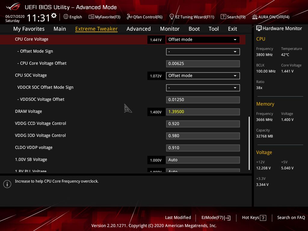Open VDDCR SOC Offset Mode Sign dropdown

click(203, 88)
